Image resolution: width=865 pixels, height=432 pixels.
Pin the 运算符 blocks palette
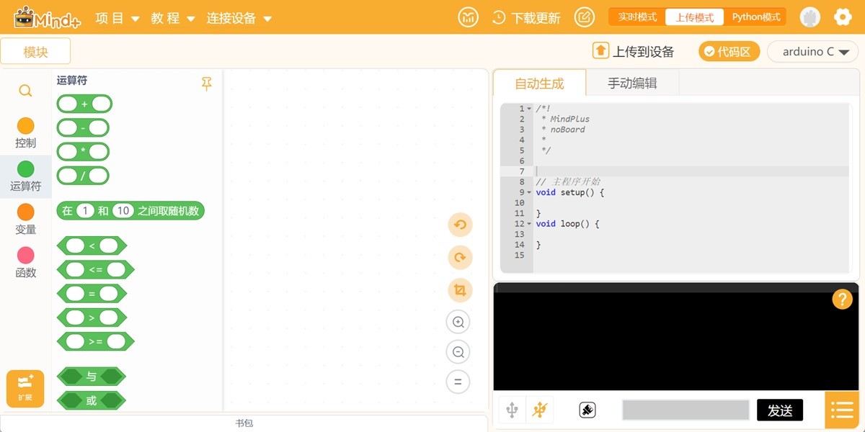[207, 84]
